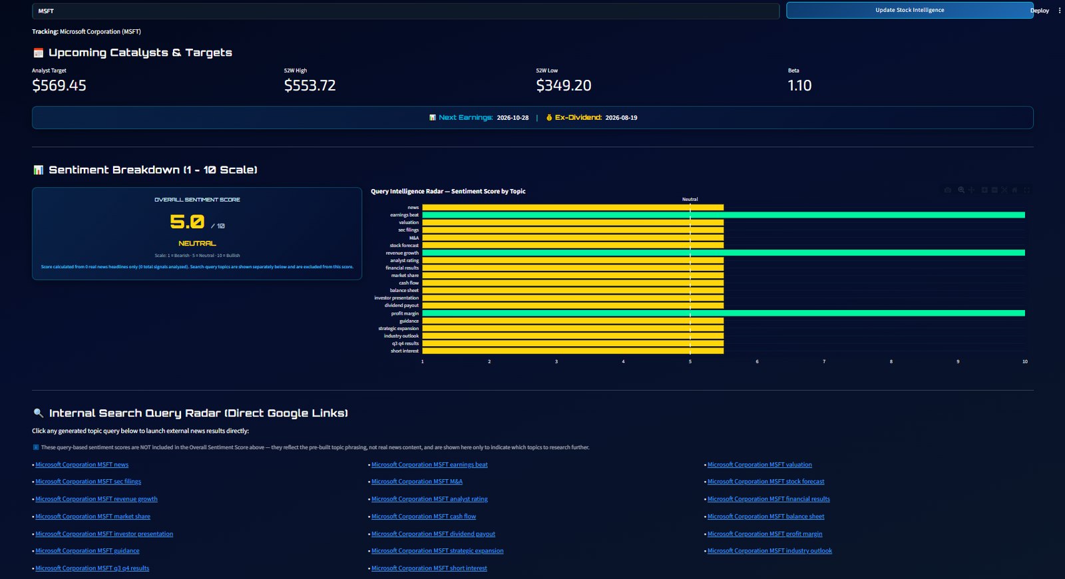The image size is (1065, 579).
Task: Focus the MSFT ticker input field
Action: coord(405,11)
